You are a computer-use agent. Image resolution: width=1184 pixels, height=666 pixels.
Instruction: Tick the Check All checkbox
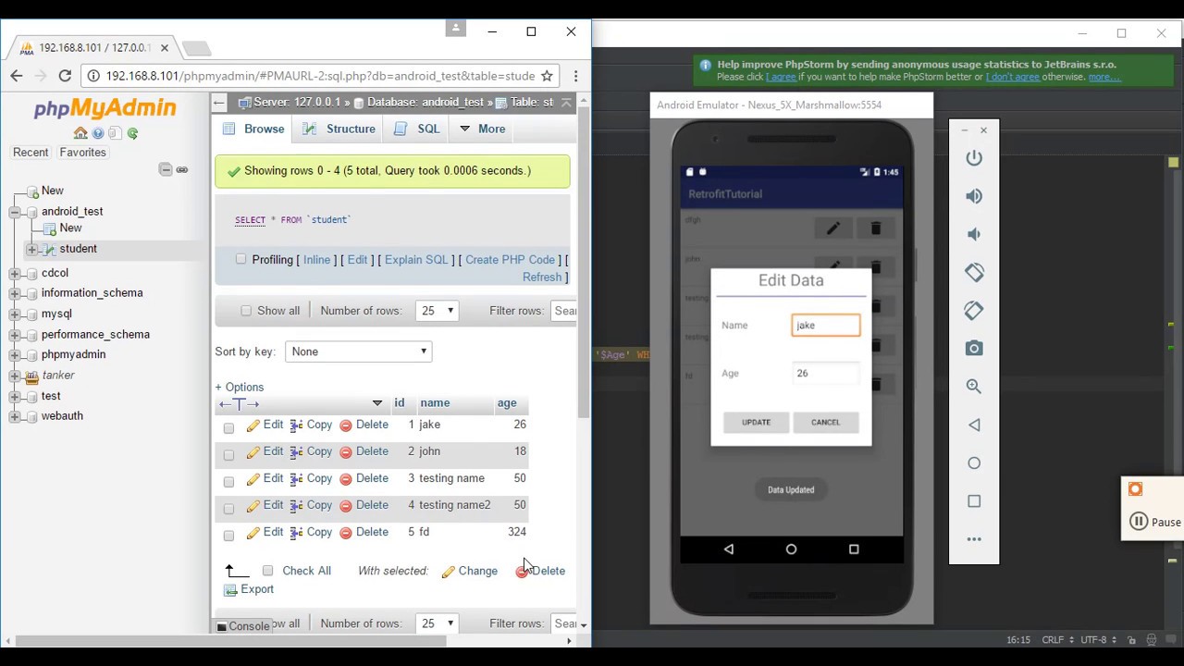(x=267, y=571)
